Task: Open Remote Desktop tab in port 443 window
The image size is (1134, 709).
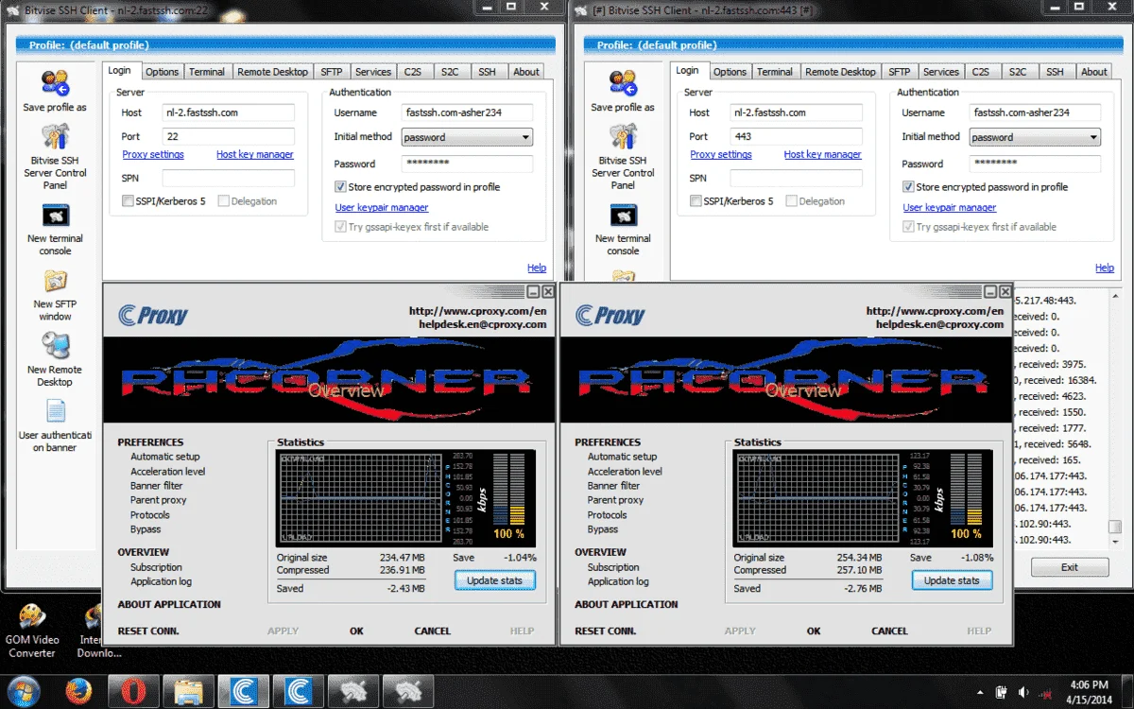Action: click(x=841, y=72)
